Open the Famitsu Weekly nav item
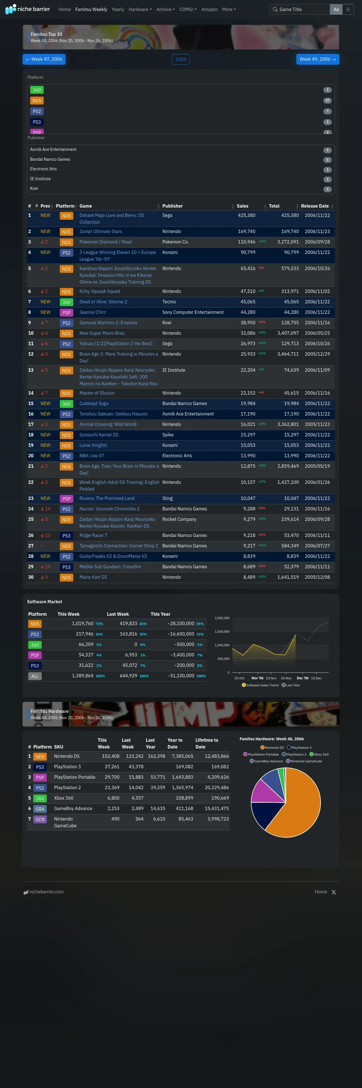This screenshot has height=1088, width=362. point(91,9)
